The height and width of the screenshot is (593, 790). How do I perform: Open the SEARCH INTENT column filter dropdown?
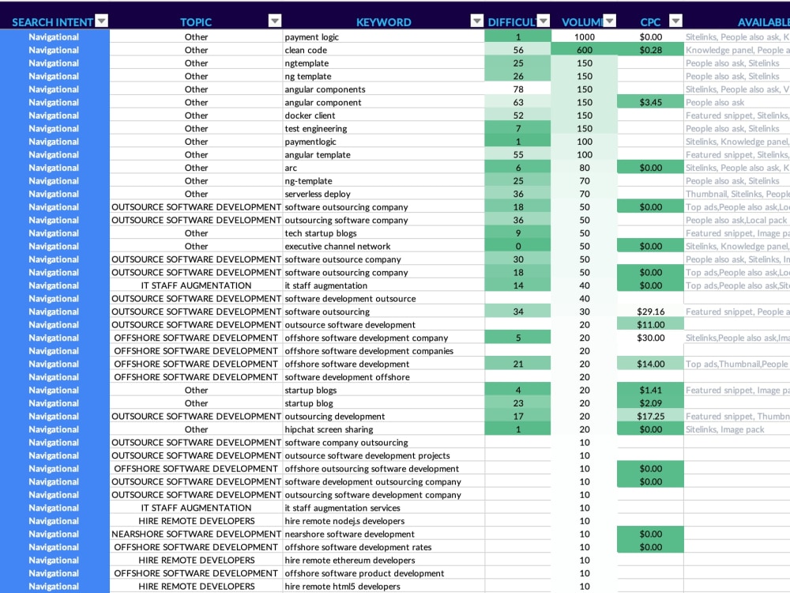pyautogui.click(x=102, y=21)
